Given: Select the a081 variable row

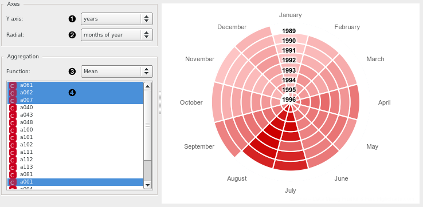Looking at the screenshot, I should [76, 174].
